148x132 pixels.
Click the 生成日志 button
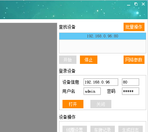(x=131, y=129)
